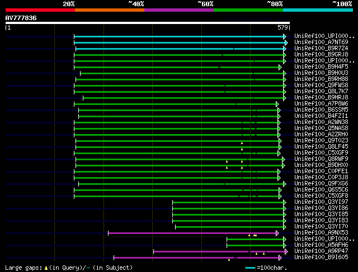Click the UniRef100_B9H0U3 label
The width and height of the screenshot is (358, 272).
click(x=321, y=73)
